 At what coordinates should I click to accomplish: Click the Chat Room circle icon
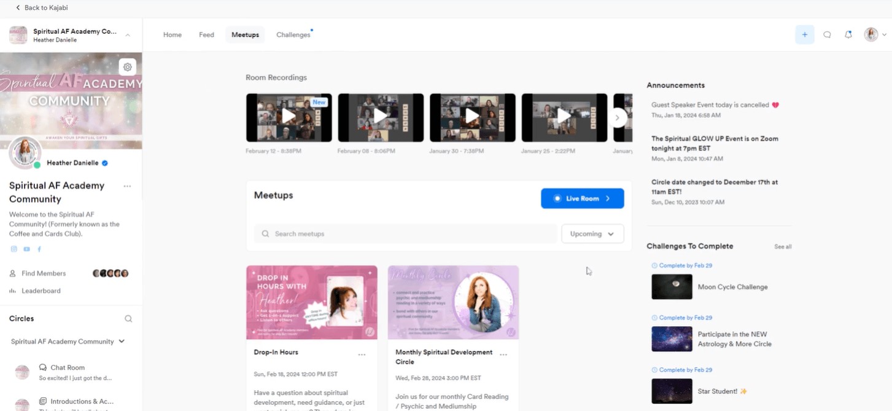point(22,372)
